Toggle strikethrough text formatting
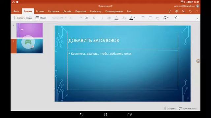Screen dimensions: 211x118 (x=109, y=18)
